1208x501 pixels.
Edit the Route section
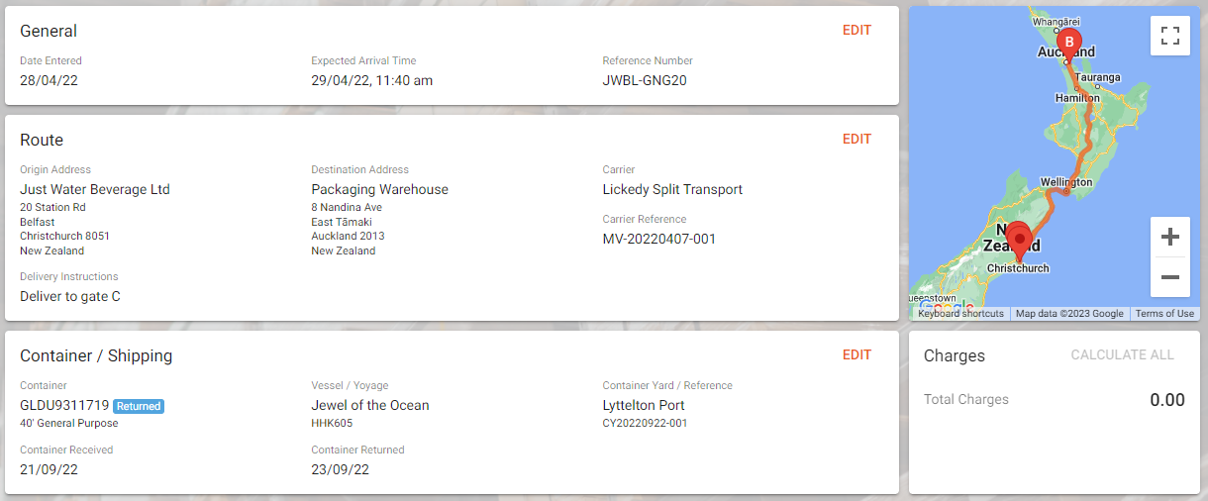tap(856, 139)
